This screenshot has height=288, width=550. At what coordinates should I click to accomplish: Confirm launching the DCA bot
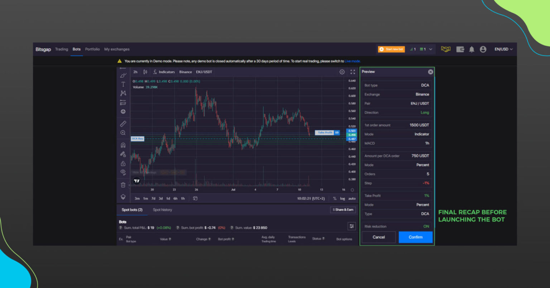click(x=415, y=237)
